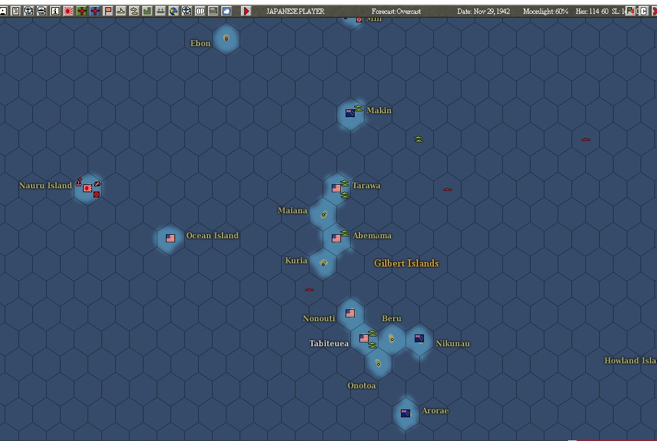
Task: Click the 'Gilbert Islands' map label
Action: coord(406,263)
